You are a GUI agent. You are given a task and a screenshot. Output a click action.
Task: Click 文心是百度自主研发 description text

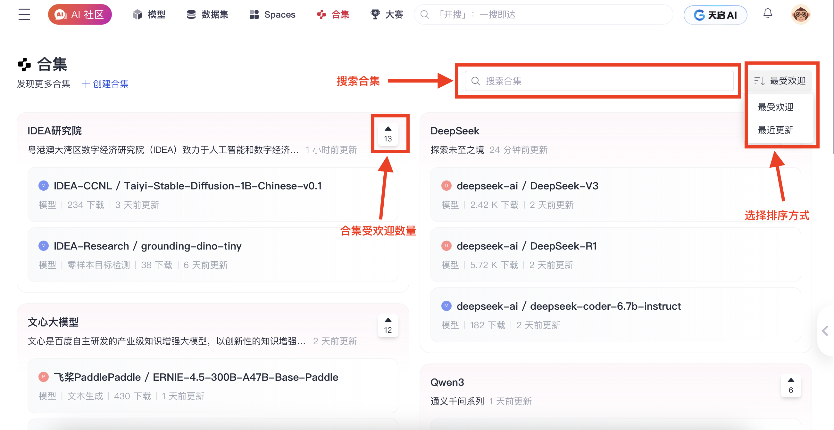tap(167, 341)
